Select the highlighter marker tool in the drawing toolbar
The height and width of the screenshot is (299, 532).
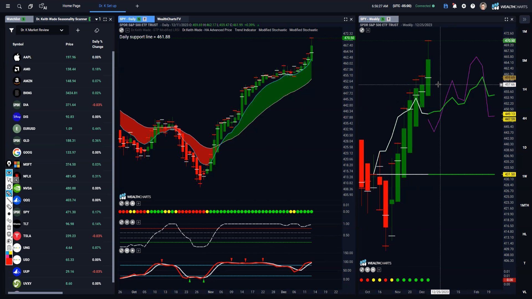(9, 194)
